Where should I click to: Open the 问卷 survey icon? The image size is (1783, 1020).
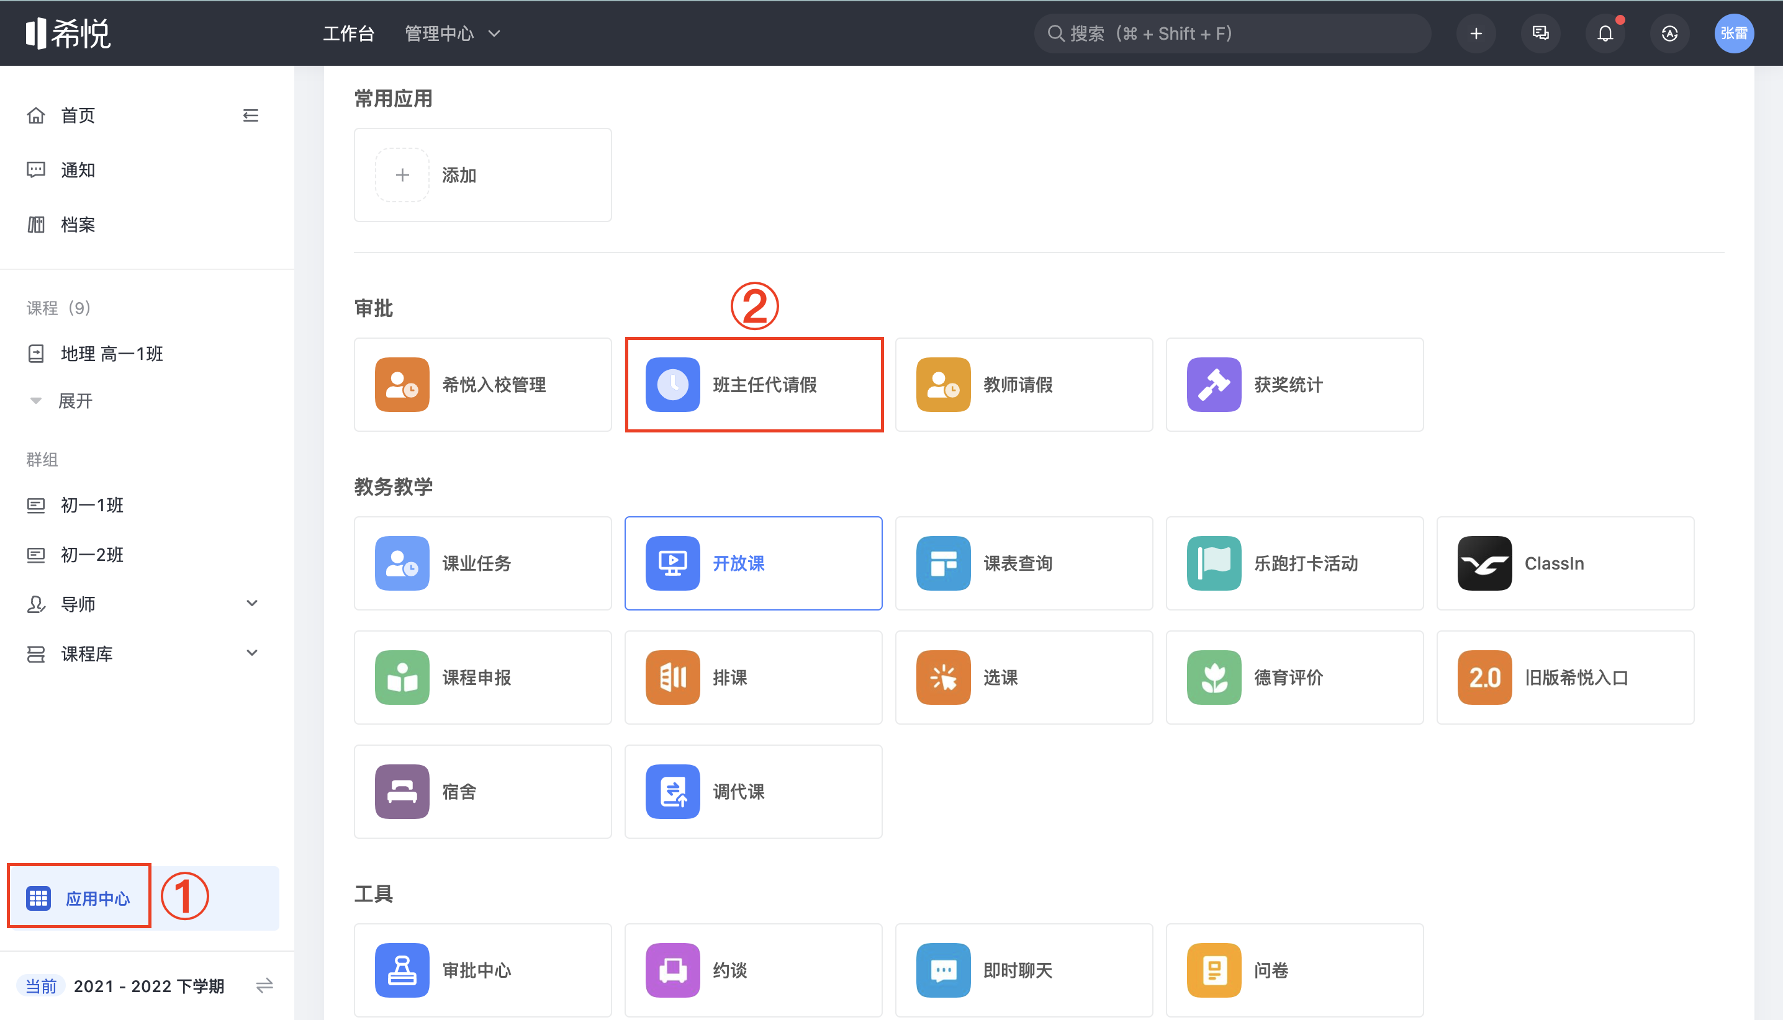1213,970
